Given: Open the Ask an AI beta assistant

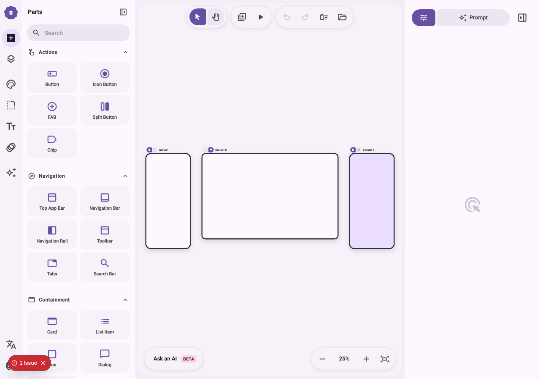Looking at the screenshot, I should click(173, 359).
